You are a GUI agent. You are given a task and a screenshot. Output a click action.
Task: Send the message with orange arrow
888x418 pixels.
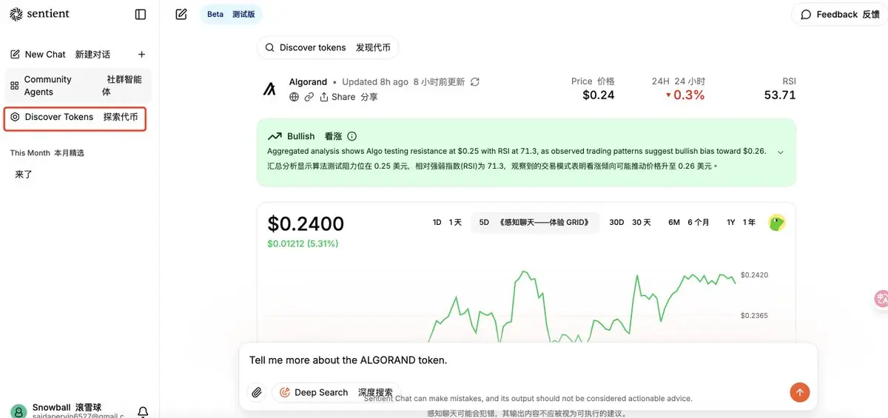point(799,392)
